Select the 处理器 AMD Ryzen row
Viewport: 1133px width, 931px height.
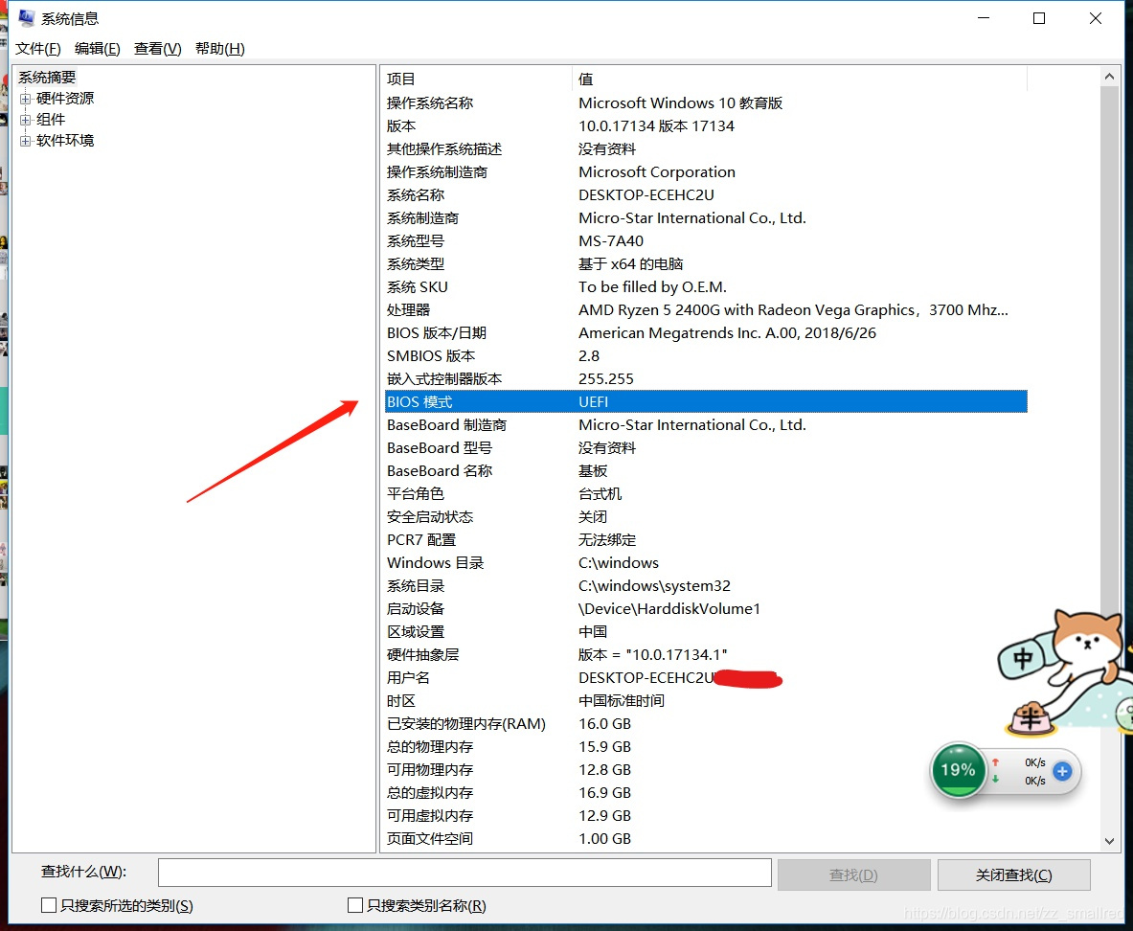click(x=706, y=310)
